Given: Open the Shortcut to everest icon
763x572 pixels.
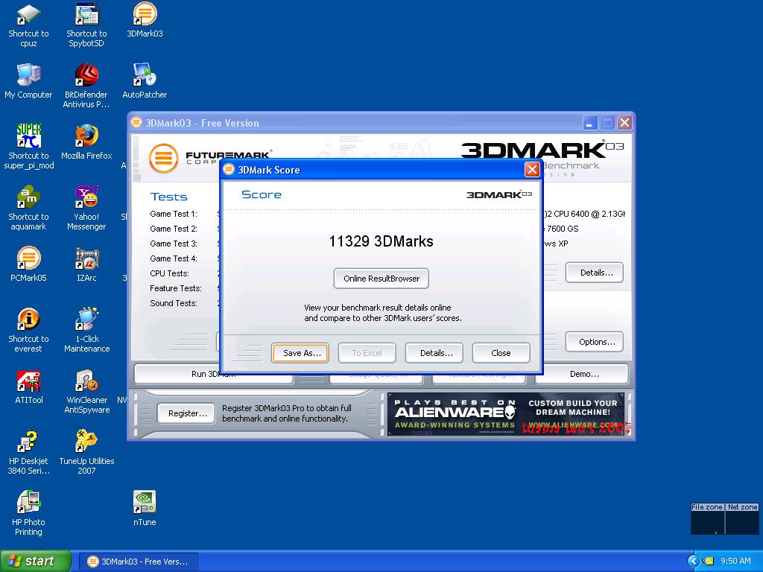Looking at the screenshot, I should point(28,330).
